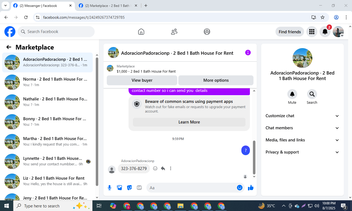Open the notifications bell icon
The width and height of the screenshot is (352, 211).
click(x=325, y=32)
